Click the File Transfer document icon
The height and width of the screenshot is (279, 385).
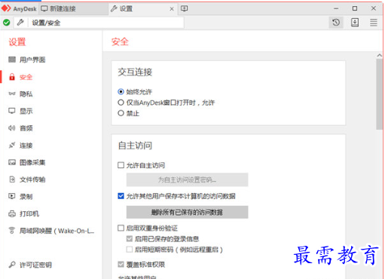[x=12, y=179]
